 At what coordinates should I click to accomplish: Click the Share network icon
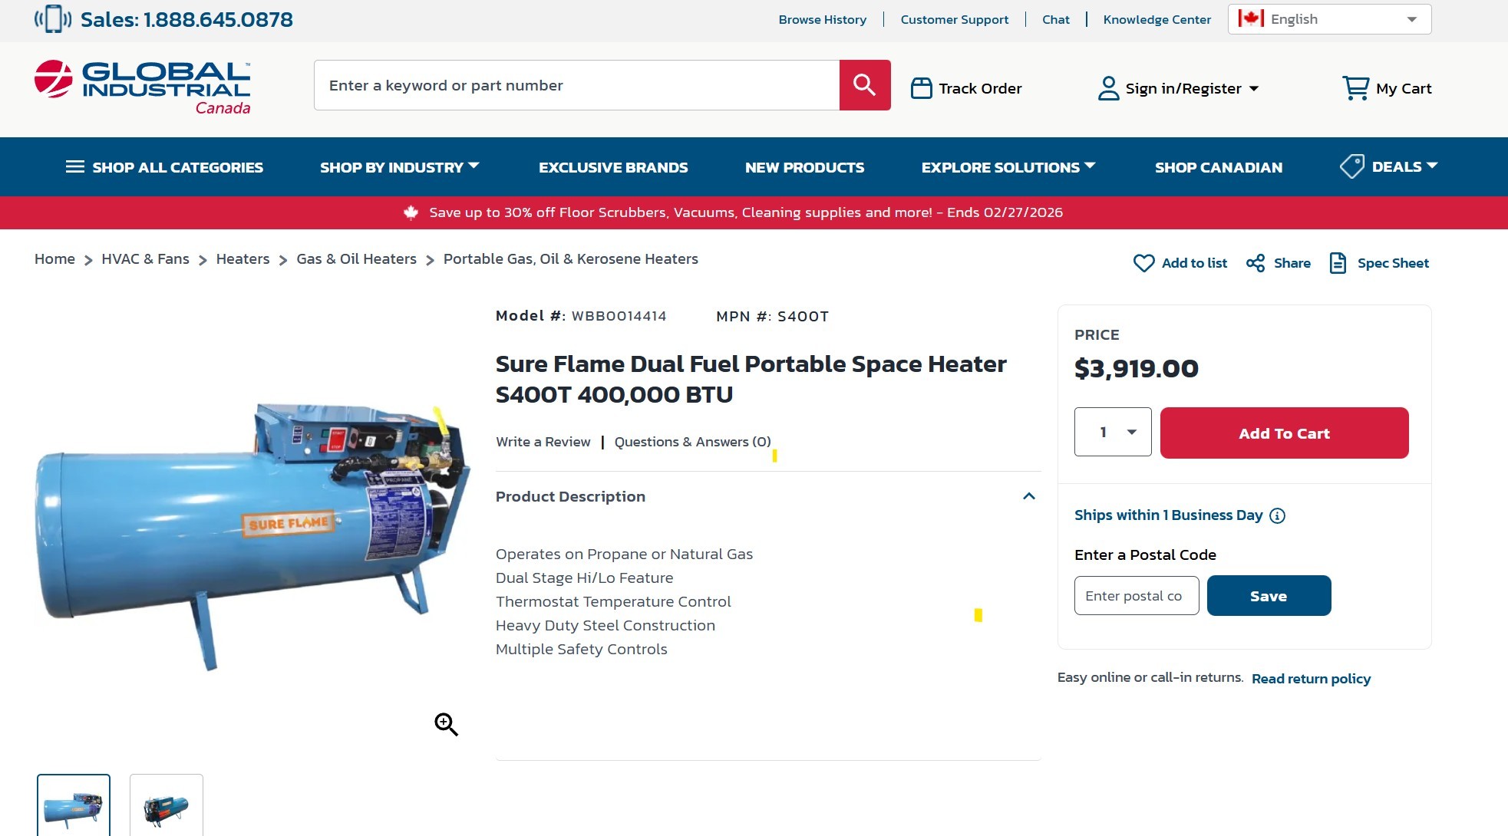[1256, 263]
